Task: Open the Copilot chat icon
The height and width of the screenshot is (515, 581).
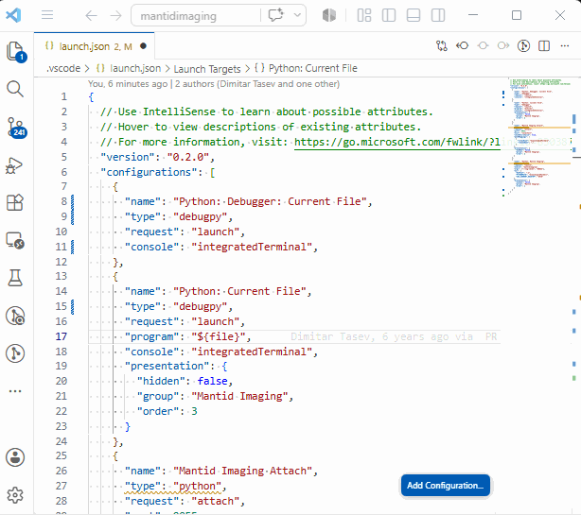Action: coord(275,15)
